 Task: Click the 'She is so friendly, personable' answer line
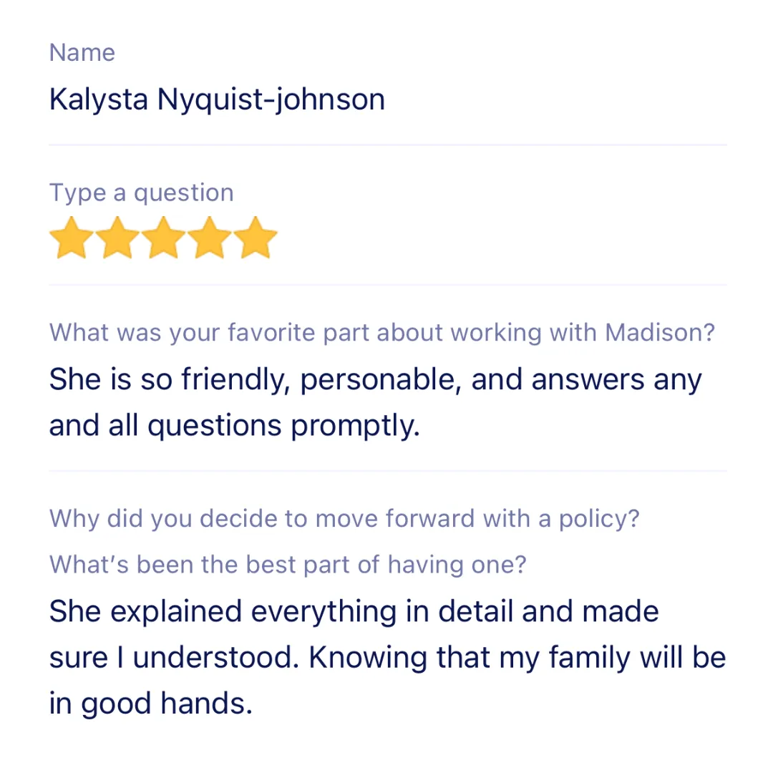376,380
